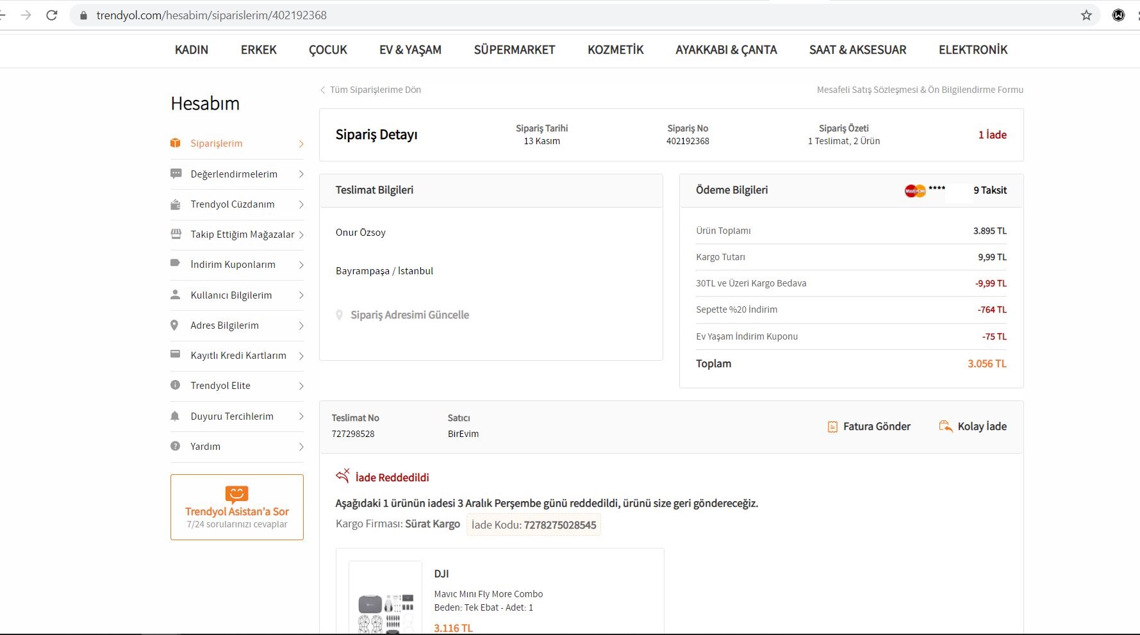Click the Yardım question mark icon
Screen dimensions: 1140x635
175,446
